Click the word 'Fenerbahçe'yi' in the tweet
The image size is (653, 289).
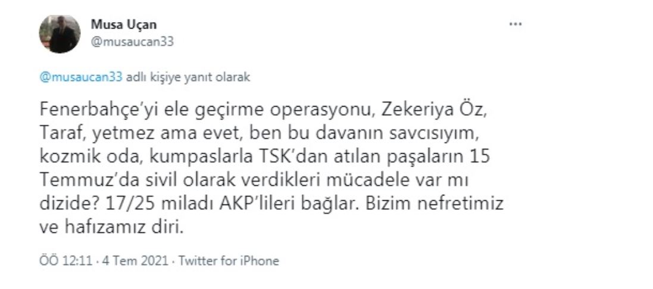(x=87, y=110)
